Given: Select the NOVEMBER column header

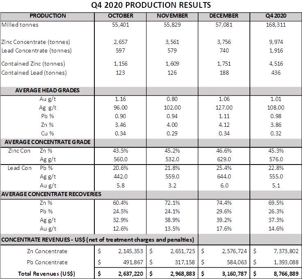Looking at the screenshot, I should (172, 16).
